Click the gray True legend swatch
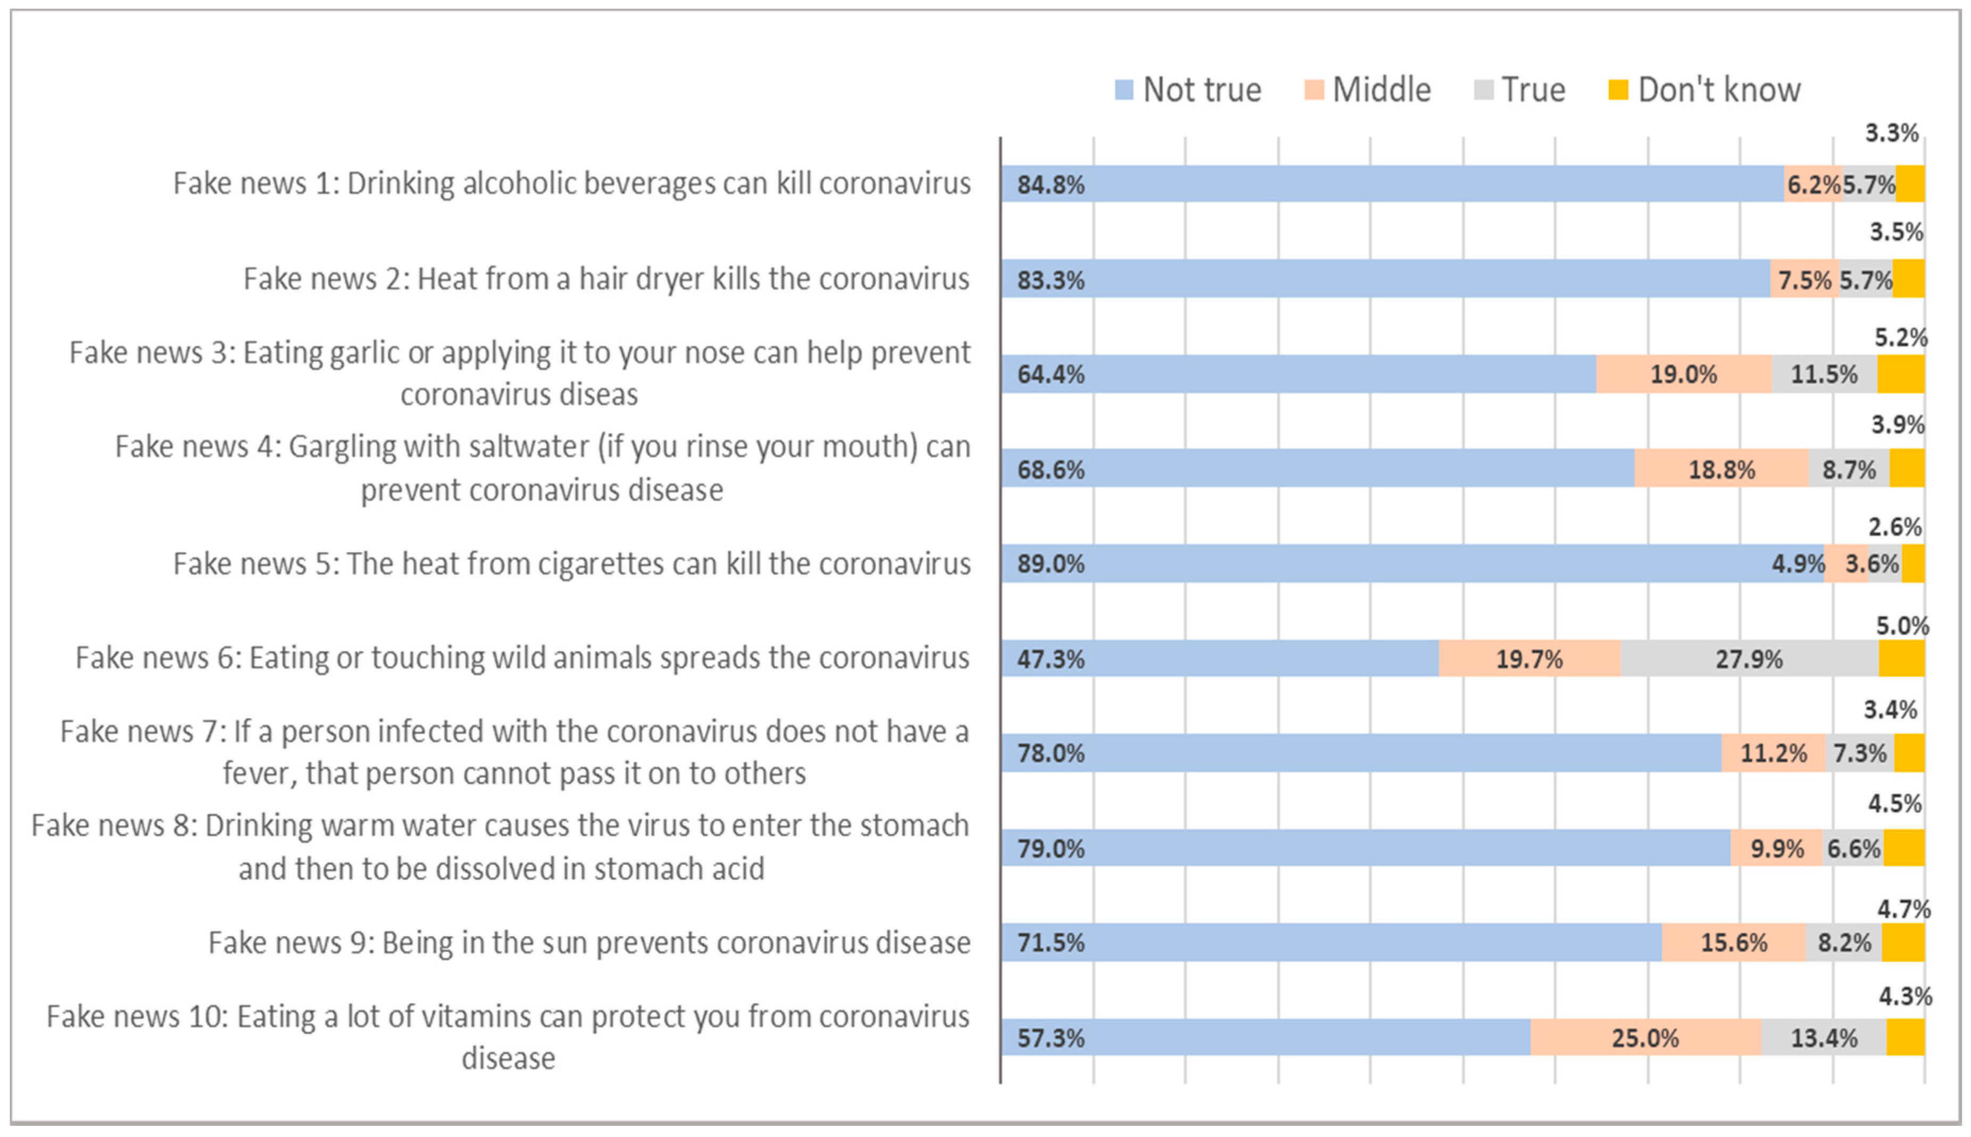 coord(1483,90)
